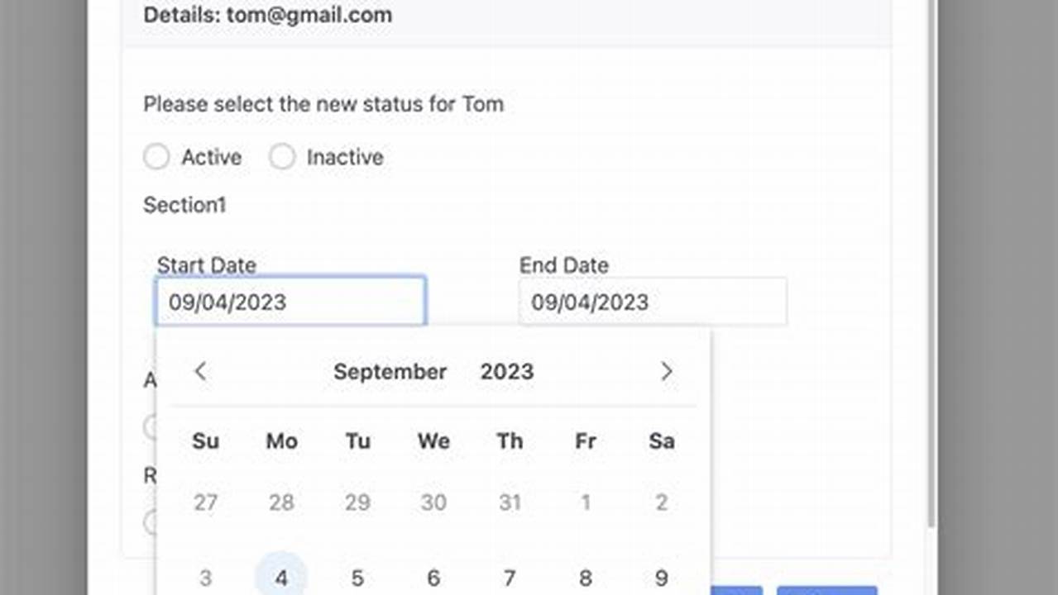Select the Inactive radio button

282,156
